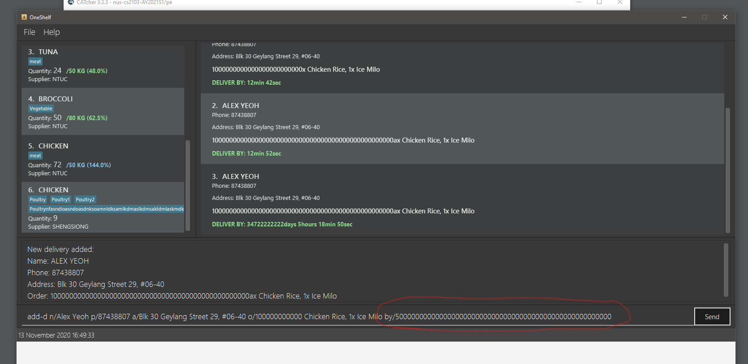This screenshot has width=748, height=364.
Task: Click the Poultry2 tag
Action: [x=85, y=199]
